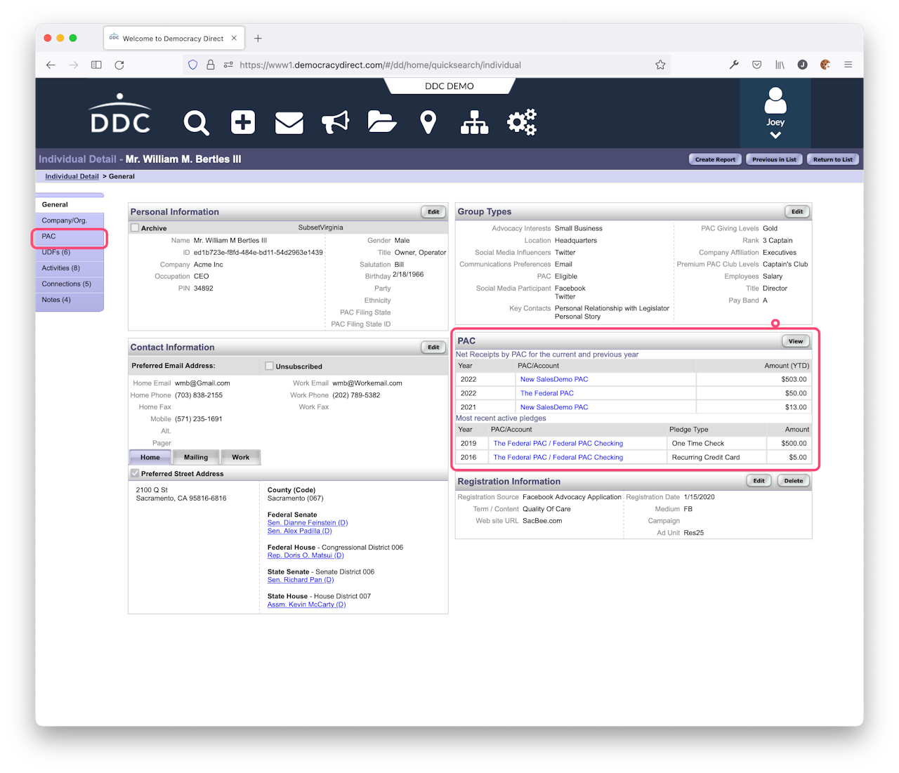Open the envelope email icon

coord(289,123)
